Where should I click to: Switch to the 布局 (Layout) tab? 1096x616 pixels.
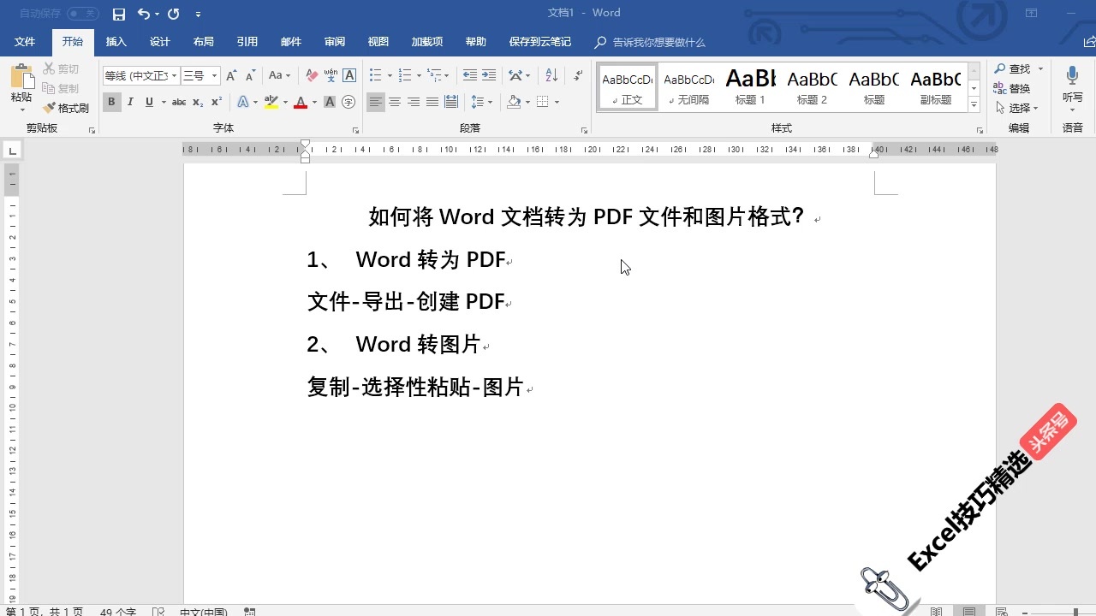203,42
